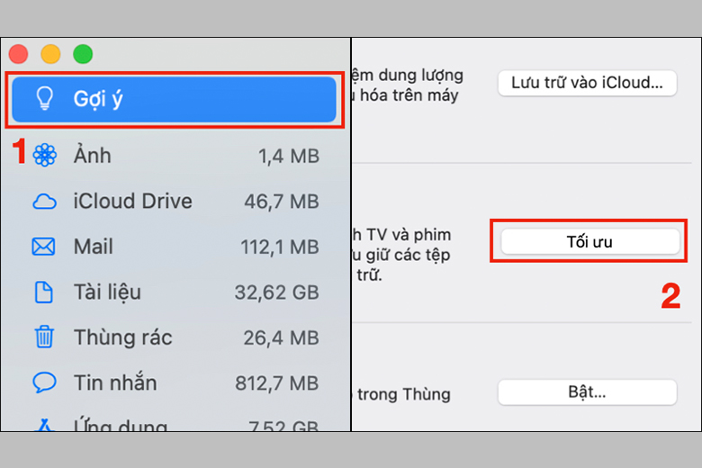Click the red close window button
702x468 pixels.
pyautogui.click(x=18, y=54)
